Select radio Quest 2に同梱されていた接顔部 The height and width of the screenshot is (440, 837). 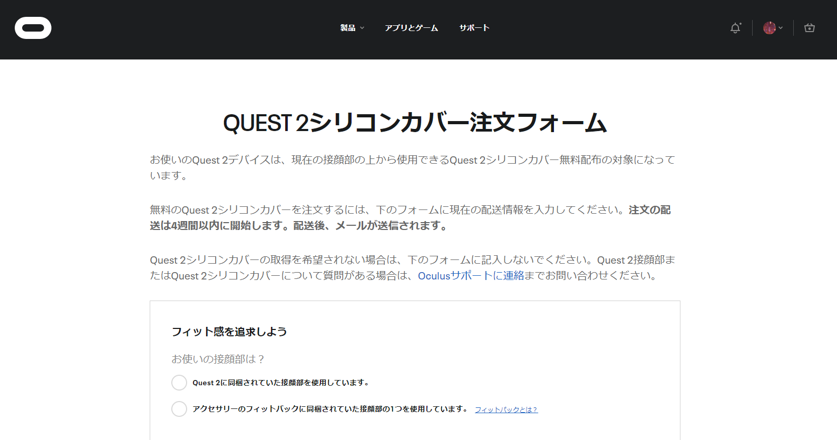(x=179, y=383)
